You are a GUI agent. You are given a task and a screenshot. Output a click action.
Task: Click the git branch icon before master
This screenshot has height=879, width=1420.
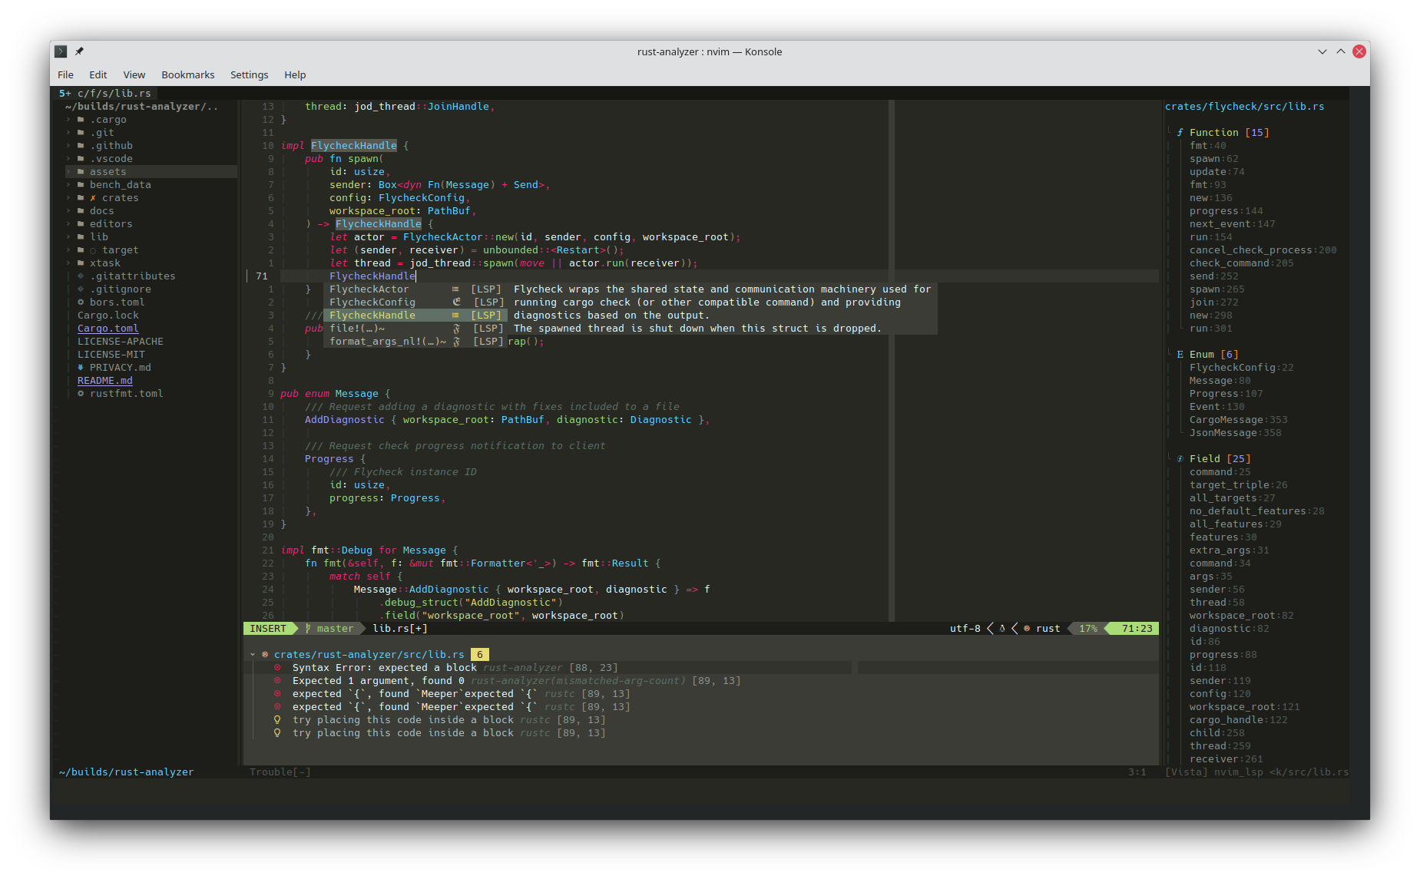(x=308, y=629)
